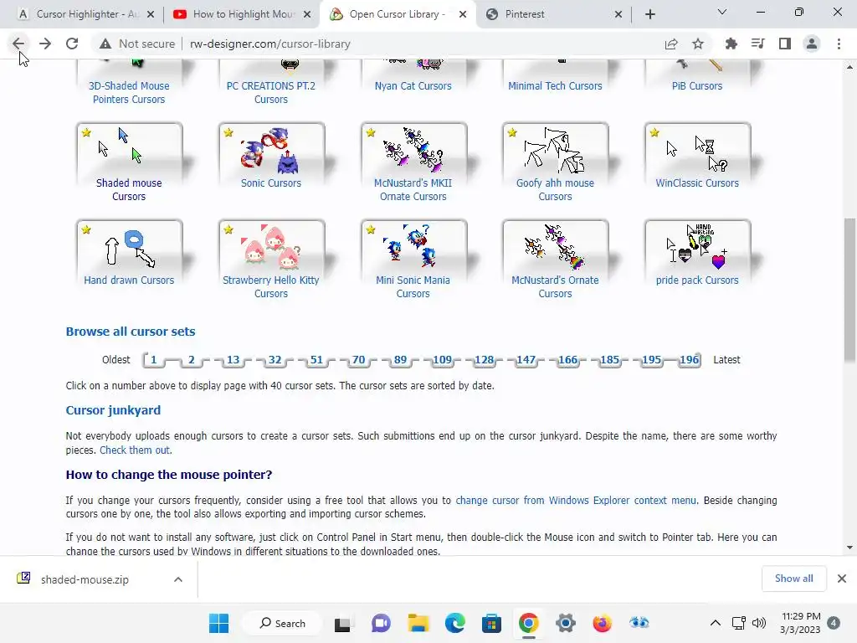Switch to the Pinterest tab
The image size is (857, 643).
point(525,14)
